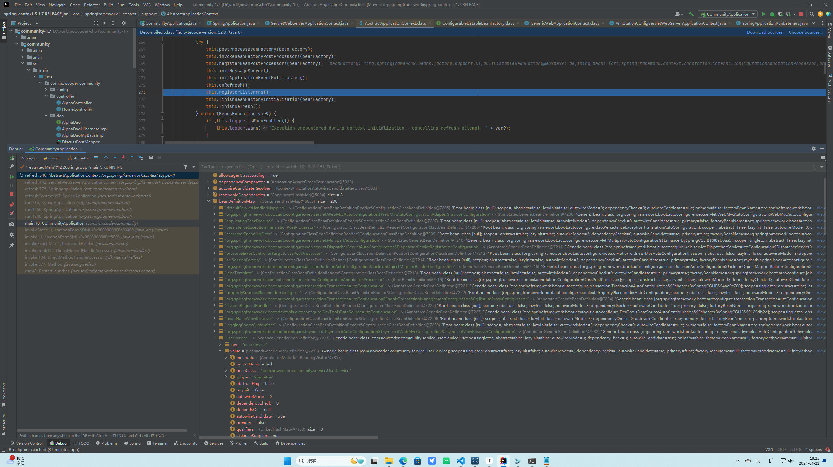Switch to the Actuator debug tab
The width and height of the screenshot is (833, 467).
[78, 158]
